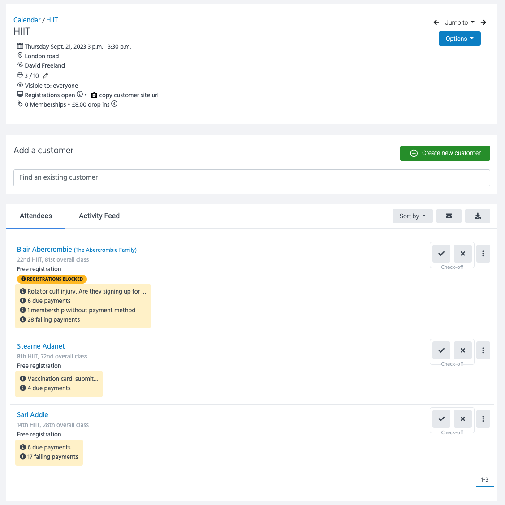Viewport: 505px width, 505px height.
Task: Open the Sort by dropdown
Action: pyautogui.click(x=412, y=216)
